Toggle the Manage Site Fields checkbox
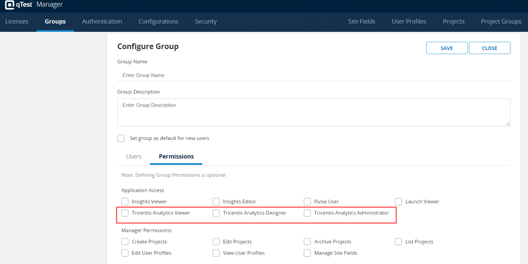The image size is (528, 264). (307, 253)
